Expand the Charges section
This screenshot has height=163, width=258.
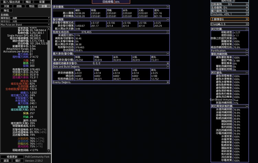coord(247,24)
